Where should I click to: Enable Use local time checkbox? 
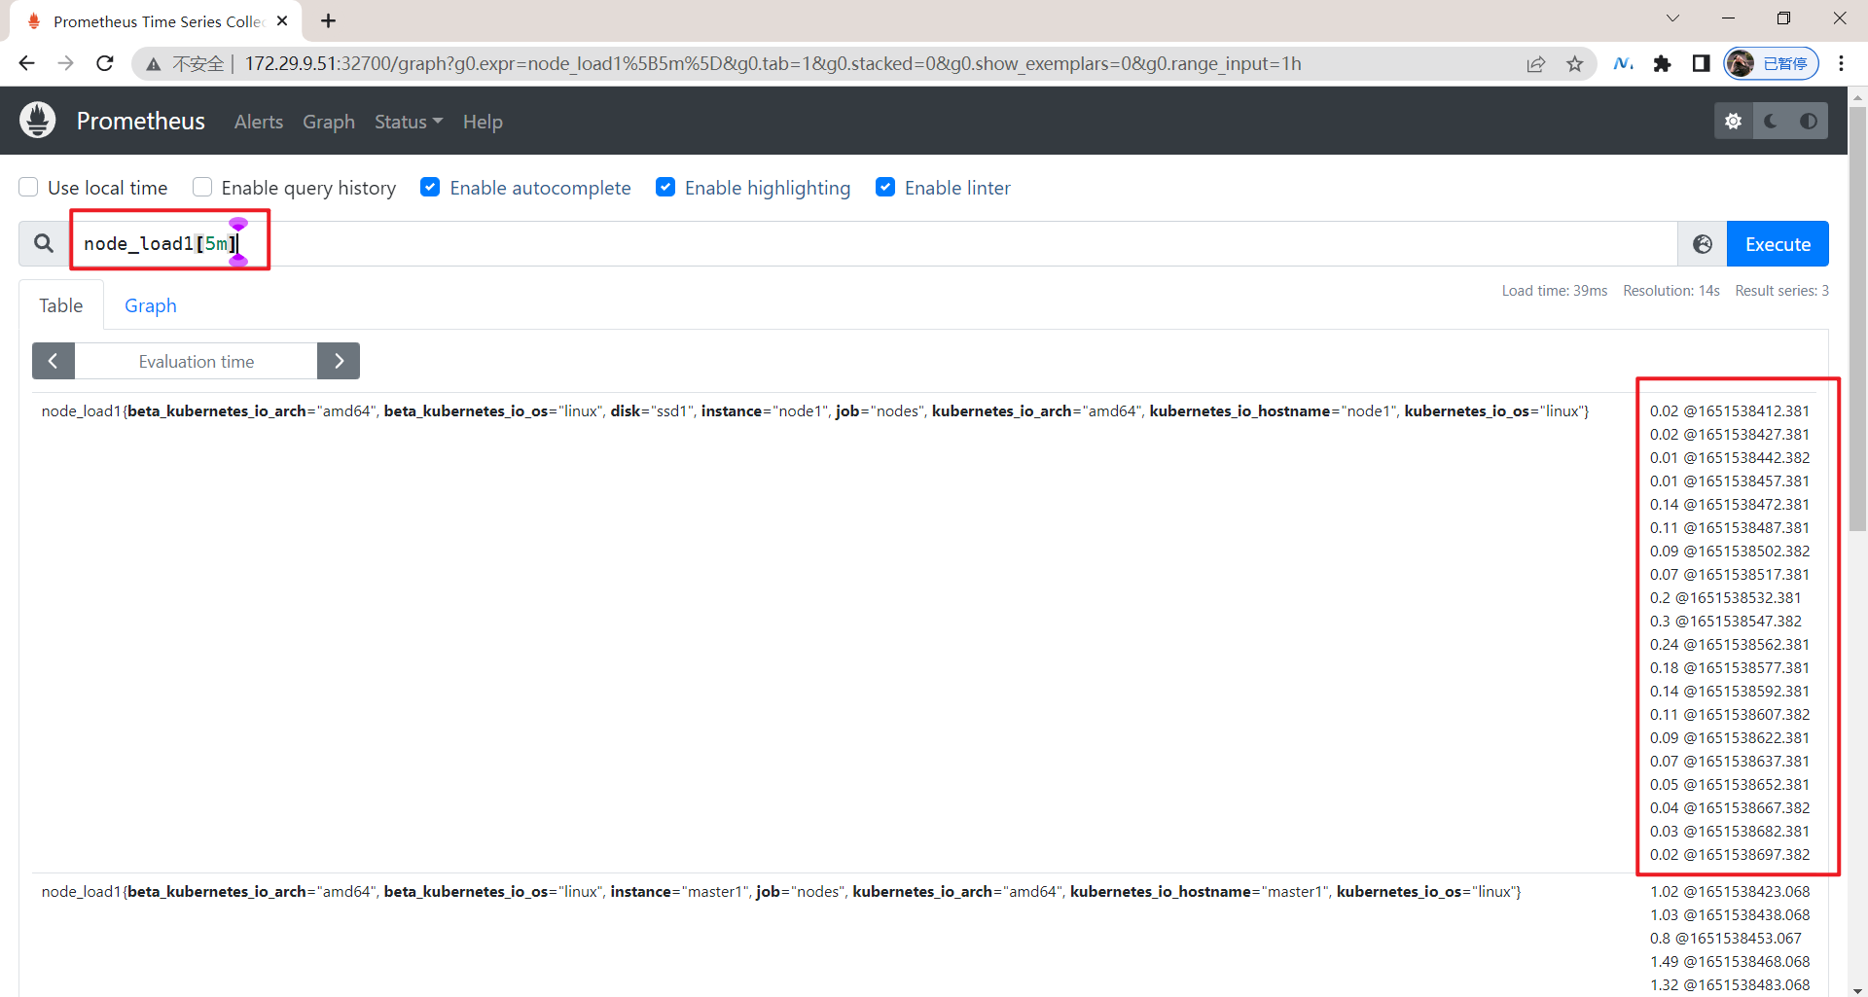click(29, 187)
